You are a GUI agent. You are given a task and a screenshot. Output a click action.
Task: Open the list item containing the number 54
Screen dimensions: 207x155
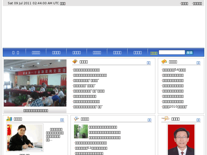174,70
